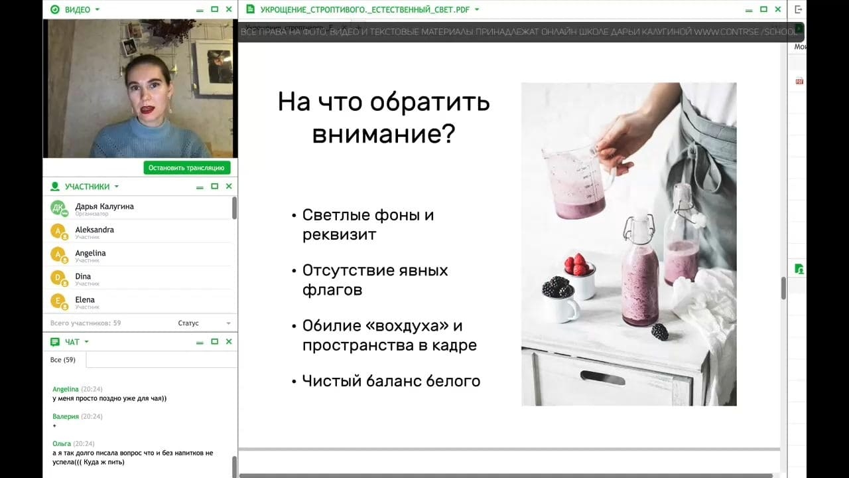The height and width of the screenshot is (478, 849).
Task: Click the participants list scrollbar
Action: pos(234,208)
